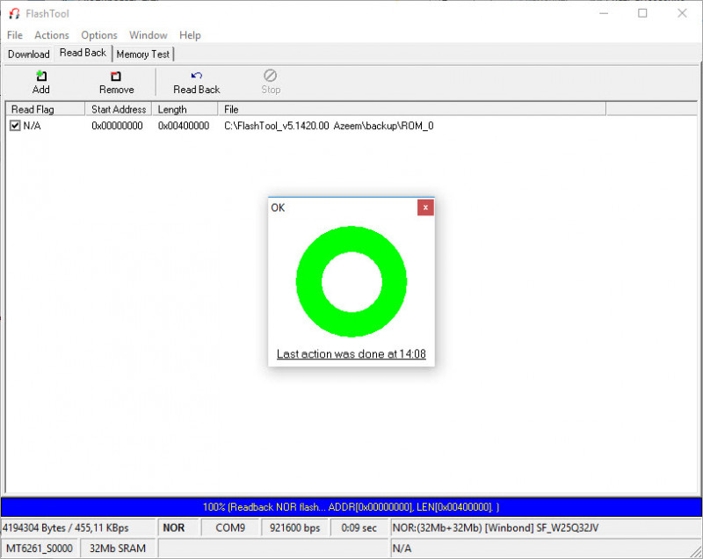The height and width of the screenshot is (559, 703).
Task: Click the Add icon in toolbar
Action: [x=40, y=76]
